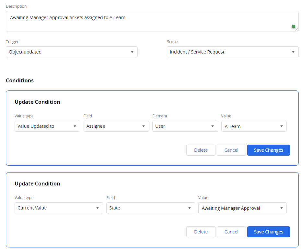Cancel editing the Assignee condition

(x=231, y=150)
